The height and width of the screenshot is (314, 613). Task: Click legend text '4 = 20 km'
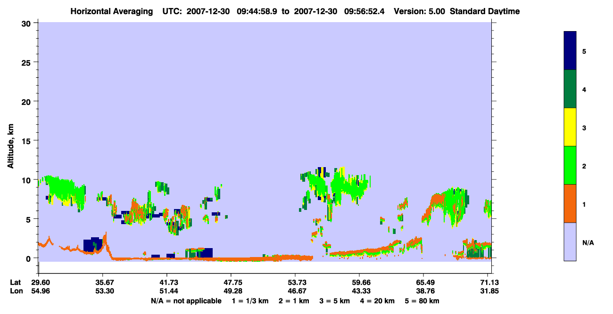click(378, 301)
